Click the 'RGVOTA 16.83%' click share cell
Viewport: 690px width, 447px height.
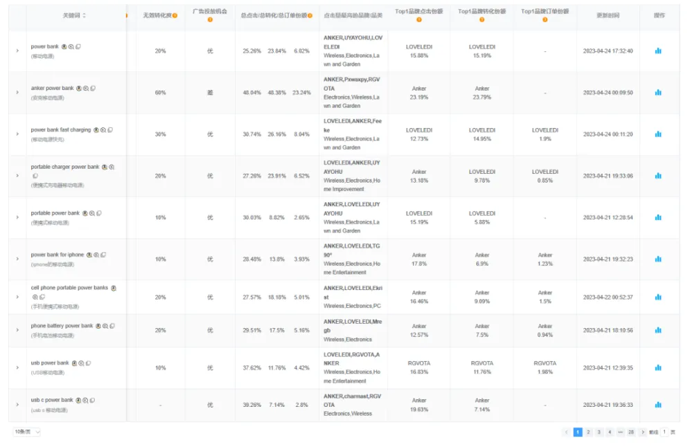[x=419, y=367]
